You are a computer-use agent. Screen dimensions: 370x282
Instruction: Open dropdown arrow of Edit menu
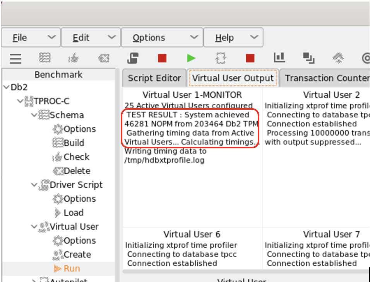[111, 37]
